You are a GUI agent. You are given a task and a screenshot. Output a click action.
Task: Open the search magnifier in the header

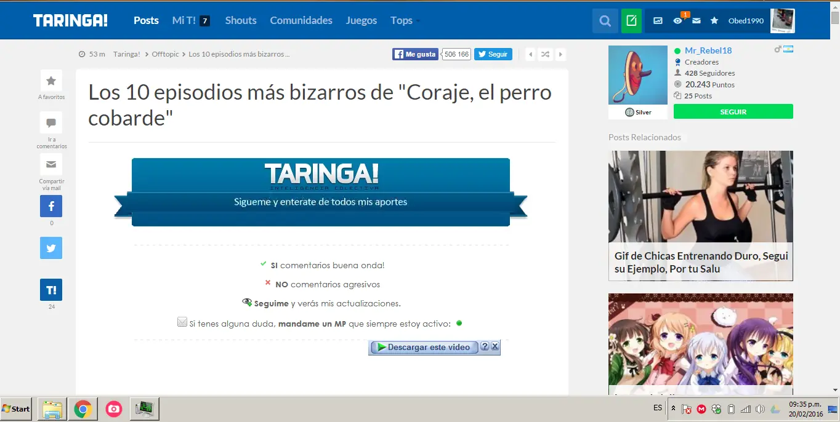(605, 21)
